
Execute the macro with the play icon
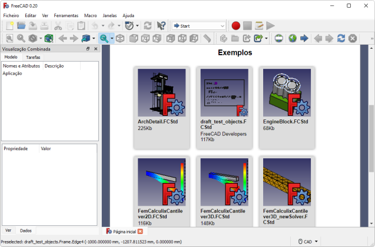270,25
